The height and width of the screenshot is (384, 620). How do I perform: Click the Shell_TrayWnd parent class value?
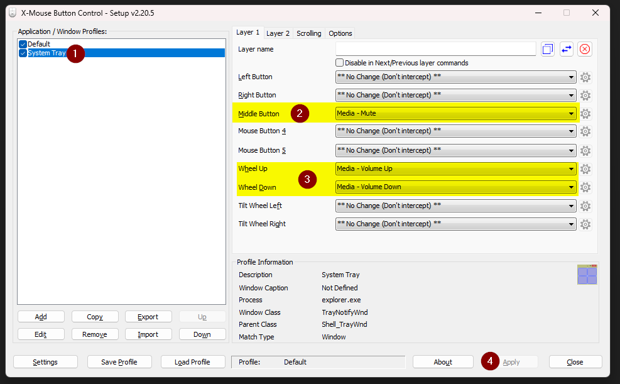coord(344,324)
